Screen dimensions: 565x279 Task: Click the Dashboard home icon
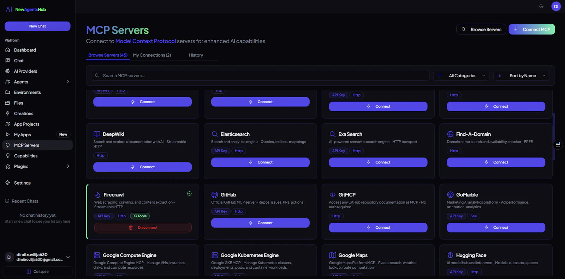click(x=8, y=50)
